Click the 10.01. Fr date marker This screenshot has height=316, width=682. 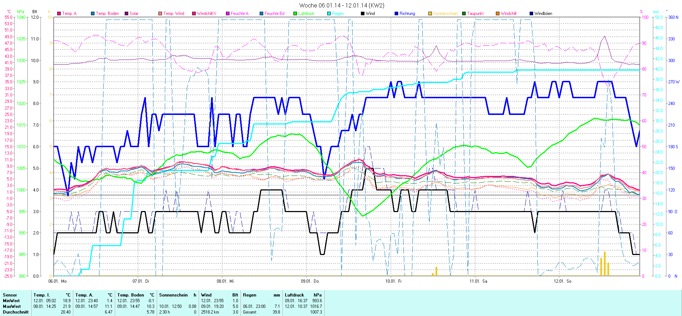tap(394, 281)
